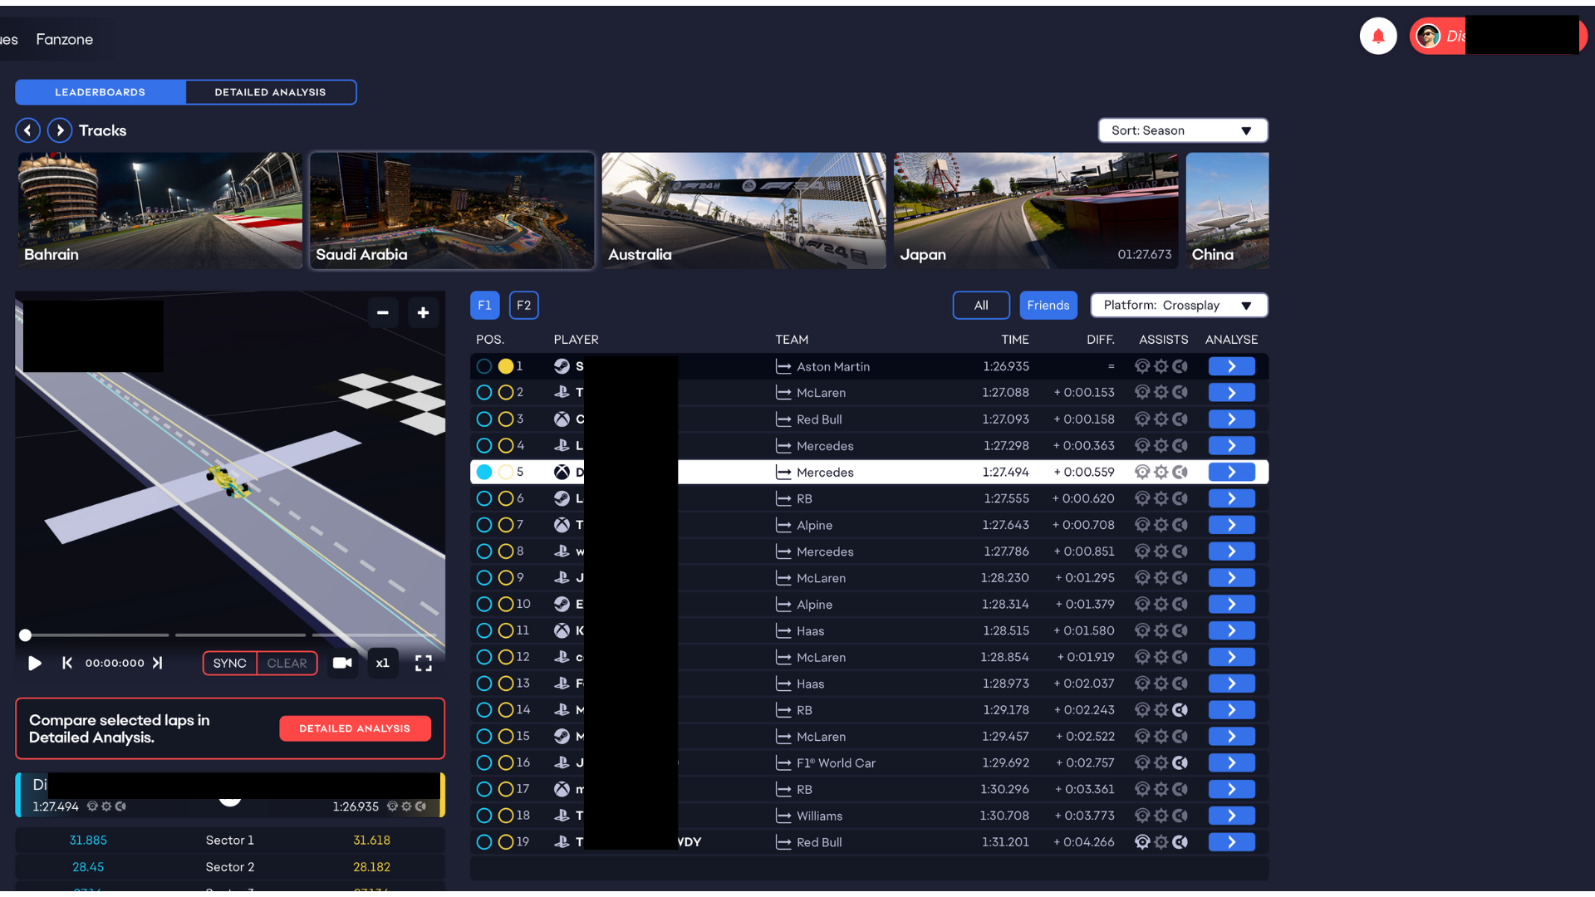Click assists icons on position 19 row
Screen dimensions: 1595x897
pos(1161,842)
